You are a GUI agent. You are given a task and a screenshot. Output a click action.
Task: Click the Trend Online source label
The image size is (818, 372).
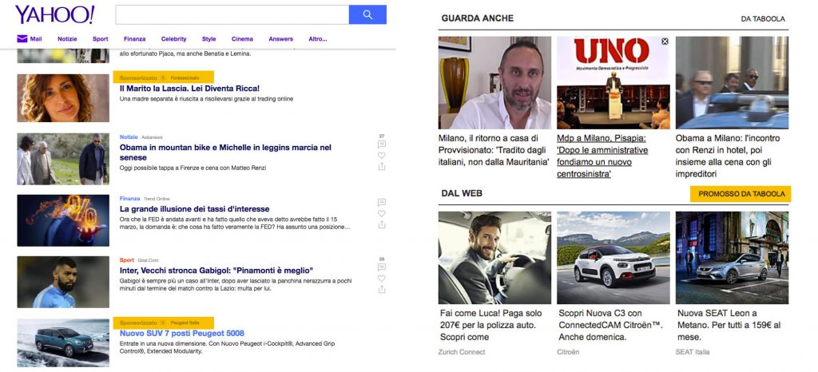point(157,199)
